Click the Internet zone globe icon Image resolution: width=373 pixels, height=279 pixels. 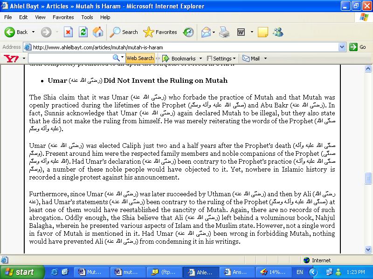coord(307,260)
